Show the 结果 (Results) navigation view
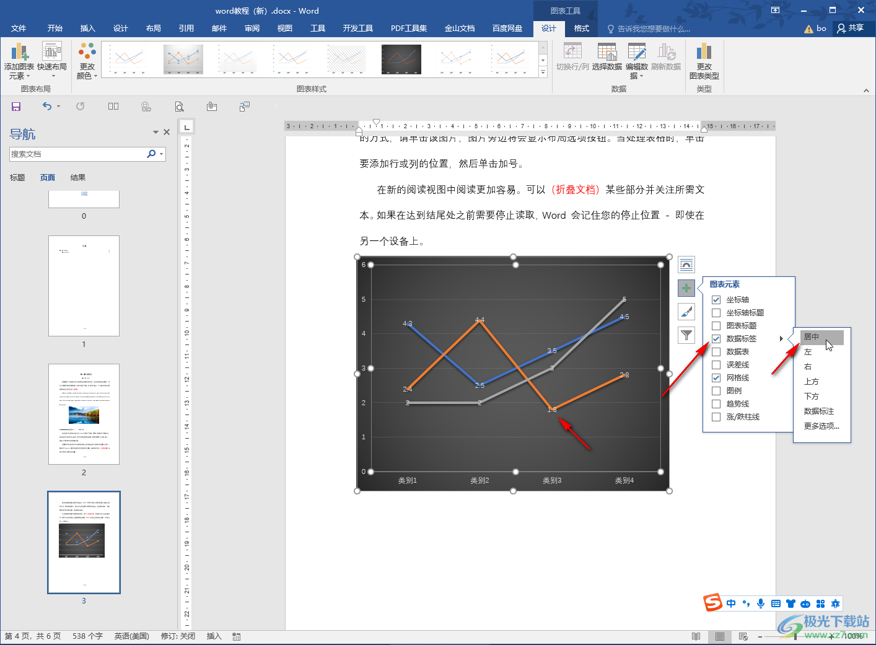This screenshot has height=645, width=876. 78,178
